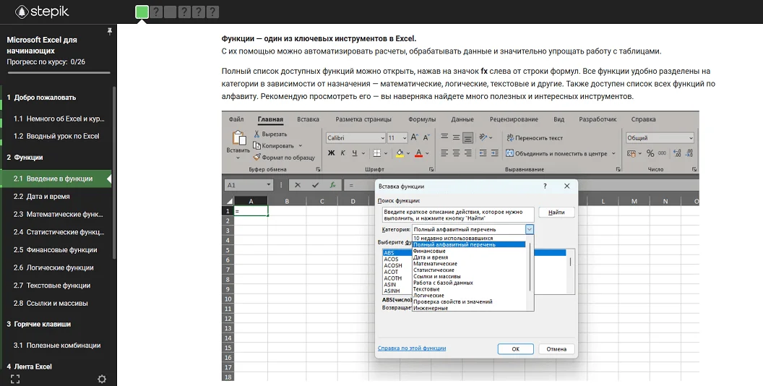This screenshot has width=763, height=386.
Task: Toggle the Italic (К) formatting button
Action: point(343,153)
